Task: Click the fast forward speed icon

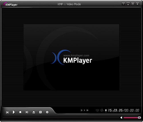Action: point(88,110)
